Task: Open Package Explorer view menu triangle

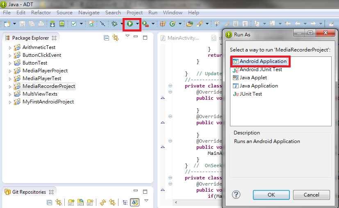Action: (127, 36)
